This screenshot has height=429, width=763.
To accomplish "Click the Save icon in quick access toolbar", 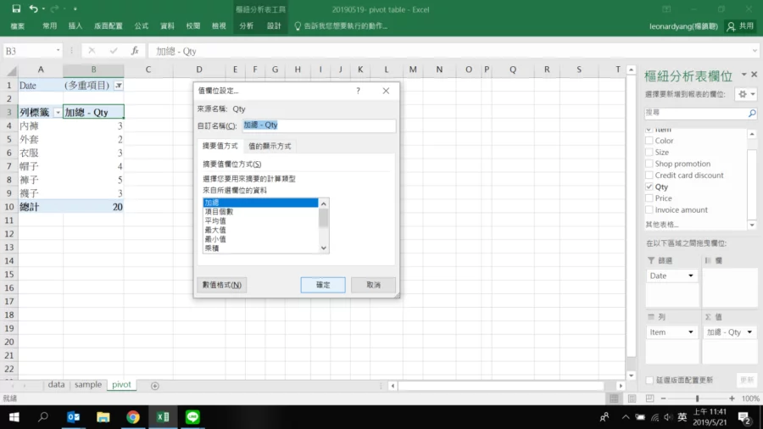I will coord(16,8).
